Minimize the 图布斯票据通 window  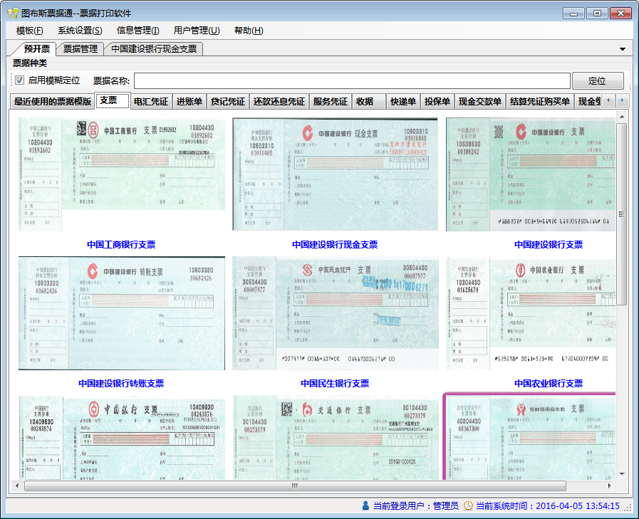tap(573, 14)
